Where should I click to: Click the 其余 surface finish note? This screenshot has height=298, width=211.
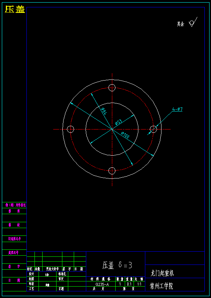tap(181, 24)
